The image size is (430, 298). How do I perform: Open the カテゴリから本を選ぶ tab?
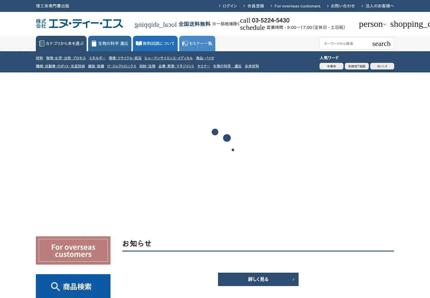(61, 44)
